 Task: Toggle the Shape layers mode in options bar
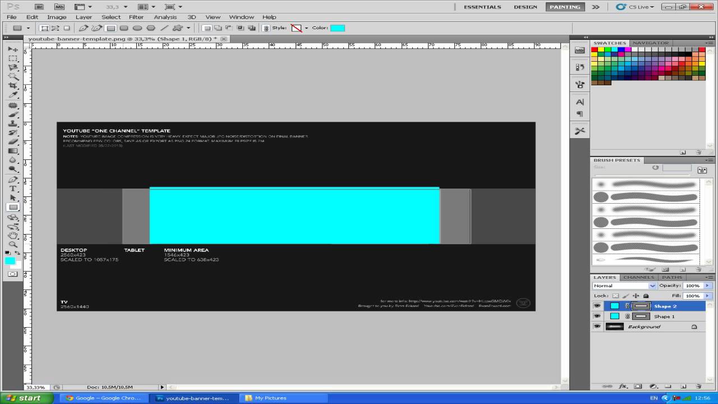point(44,27)
